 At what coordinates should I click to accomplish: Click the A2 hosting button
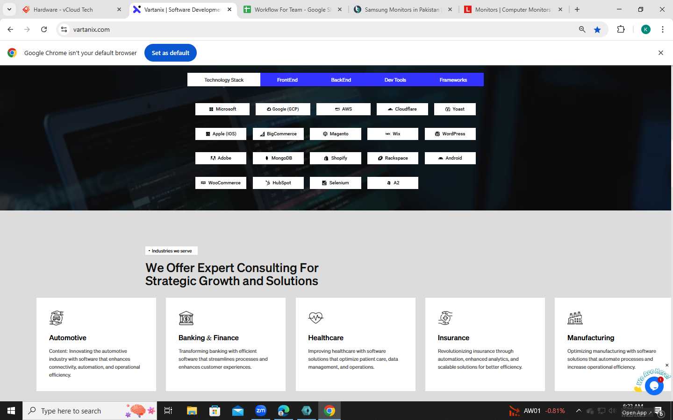click(x=393, y=183)
